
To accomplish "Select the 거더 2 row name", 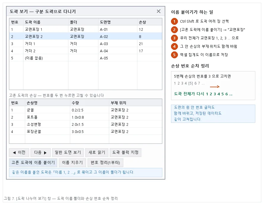I will click(x=30, y=51).
